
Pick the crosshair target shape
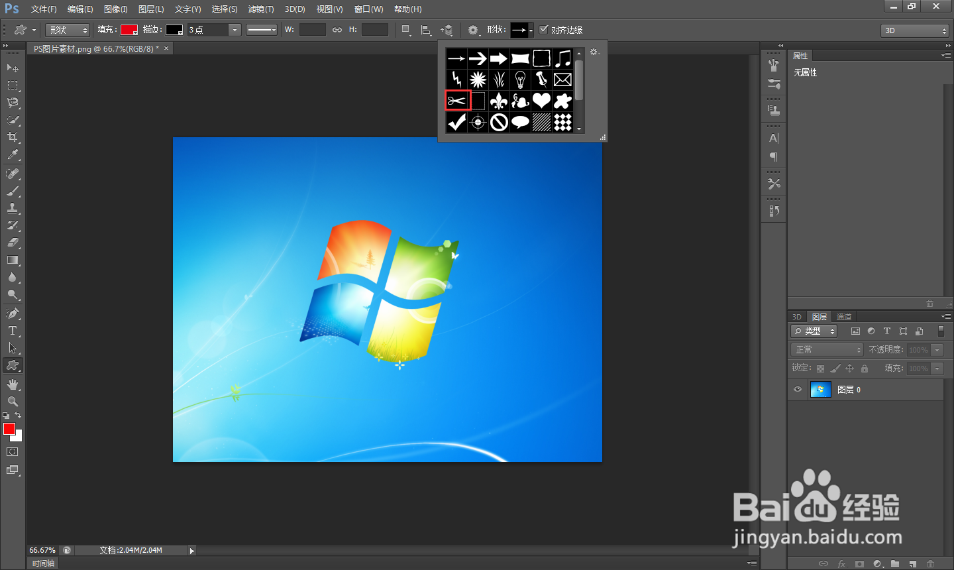[478, 122]
